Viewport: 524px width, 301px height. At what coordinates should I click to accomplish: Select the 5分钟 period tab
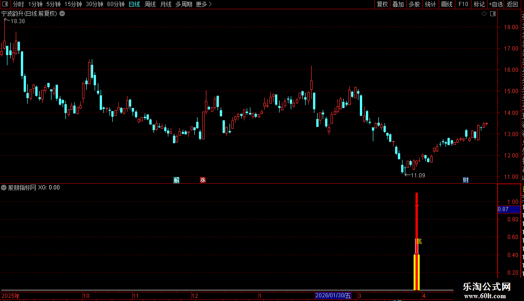[x=53, y=4]
